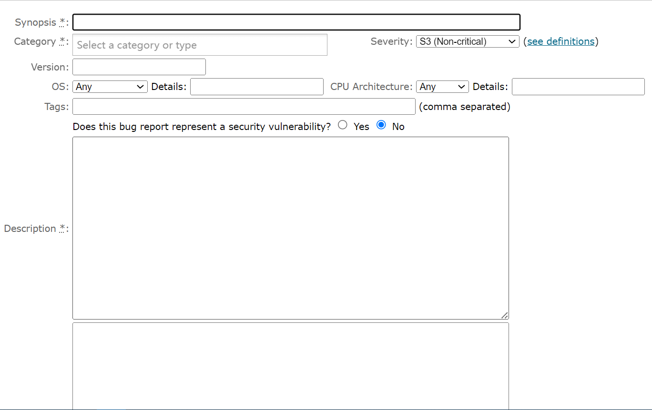Click inside the Description text area

tap(291, 228)
